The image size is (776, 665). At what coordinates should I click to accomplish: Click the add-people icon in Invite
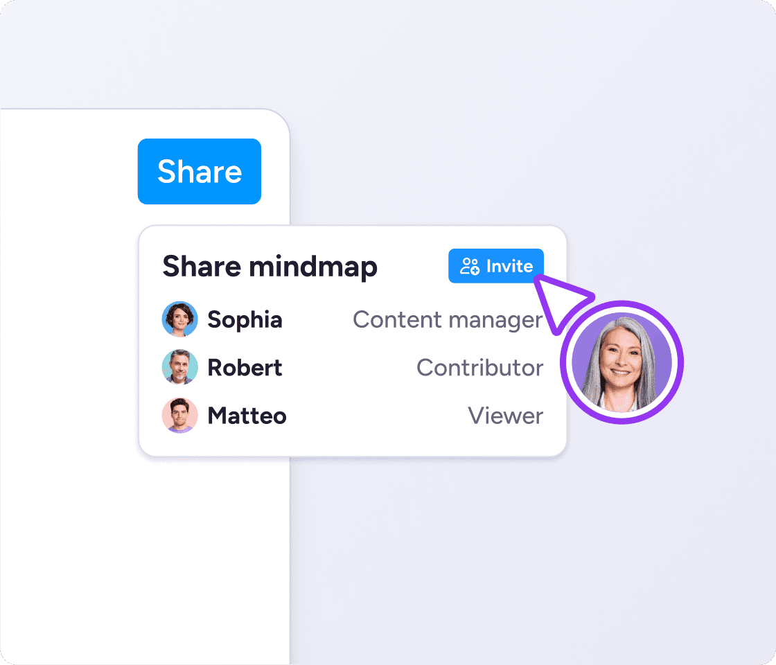click(x=470, y=266)
